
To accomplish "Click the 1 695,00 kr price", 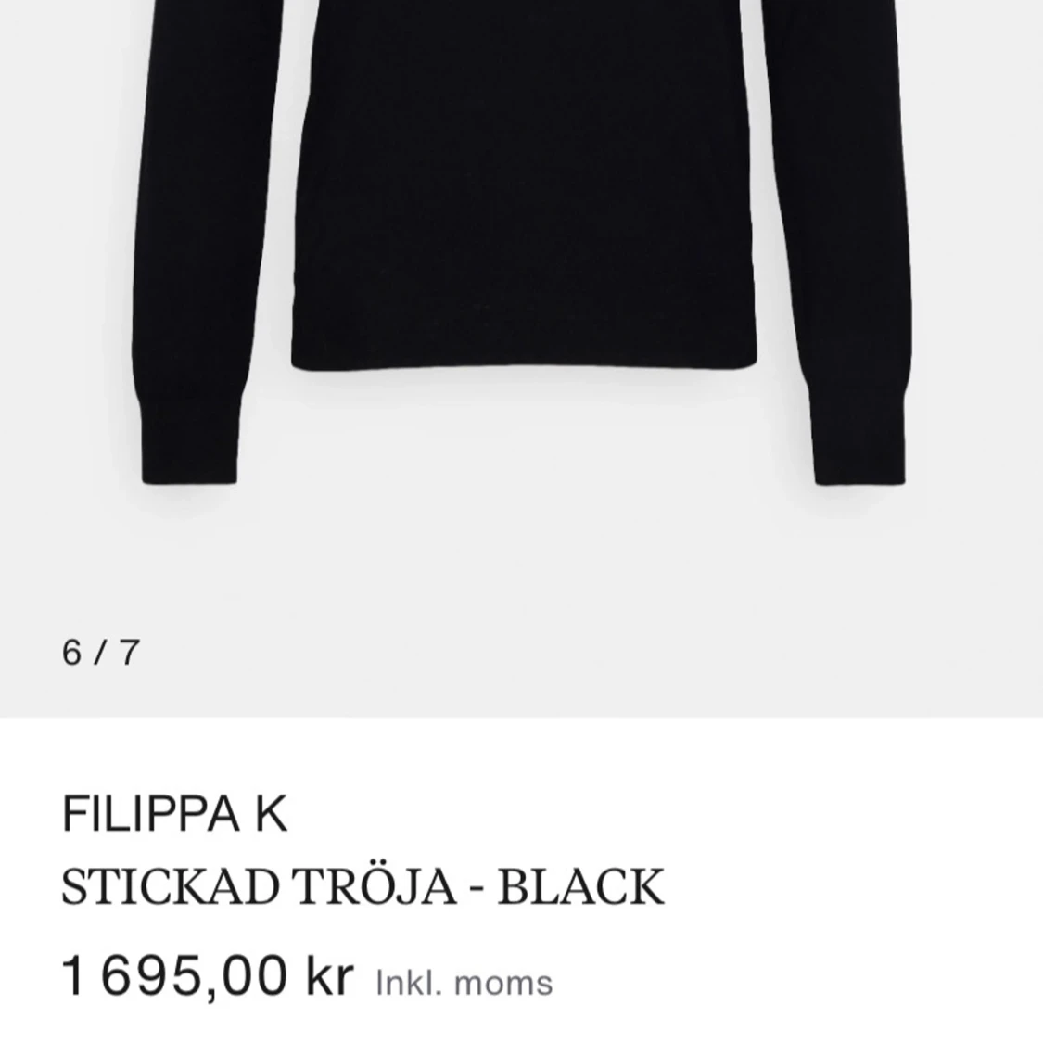I will point(208,976).
